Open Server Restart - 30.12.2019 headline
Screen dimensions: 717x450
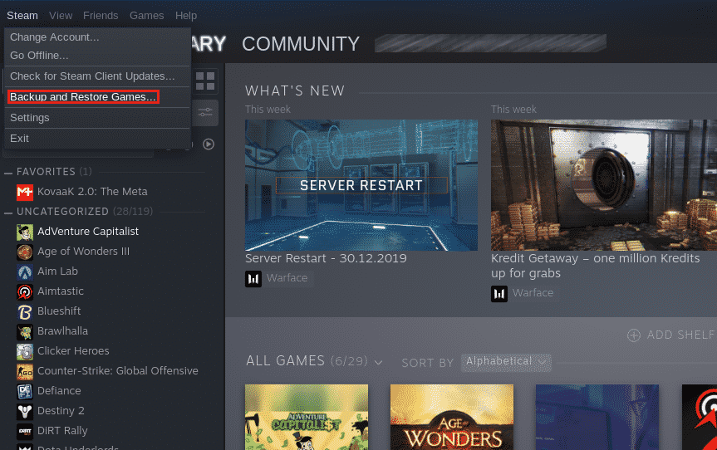(326, 258)
